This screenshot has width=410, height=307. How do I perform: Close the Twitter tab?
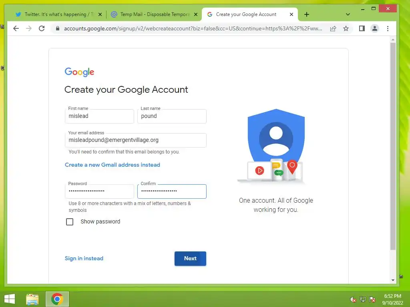click(x=100, y=14)
